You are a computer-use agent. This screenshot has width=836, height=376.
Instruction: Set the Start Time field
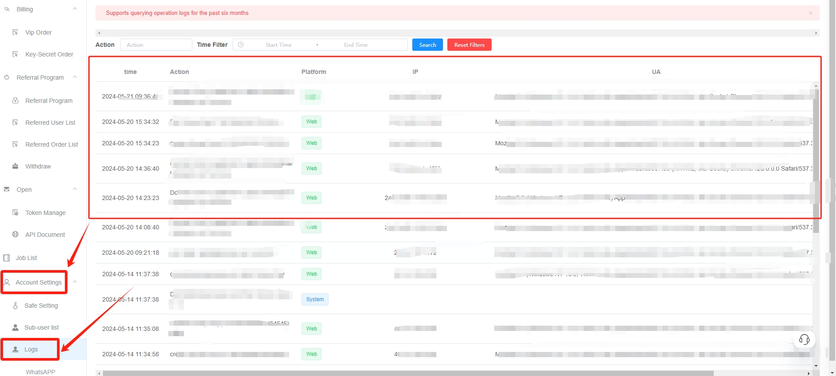point(278,45)
